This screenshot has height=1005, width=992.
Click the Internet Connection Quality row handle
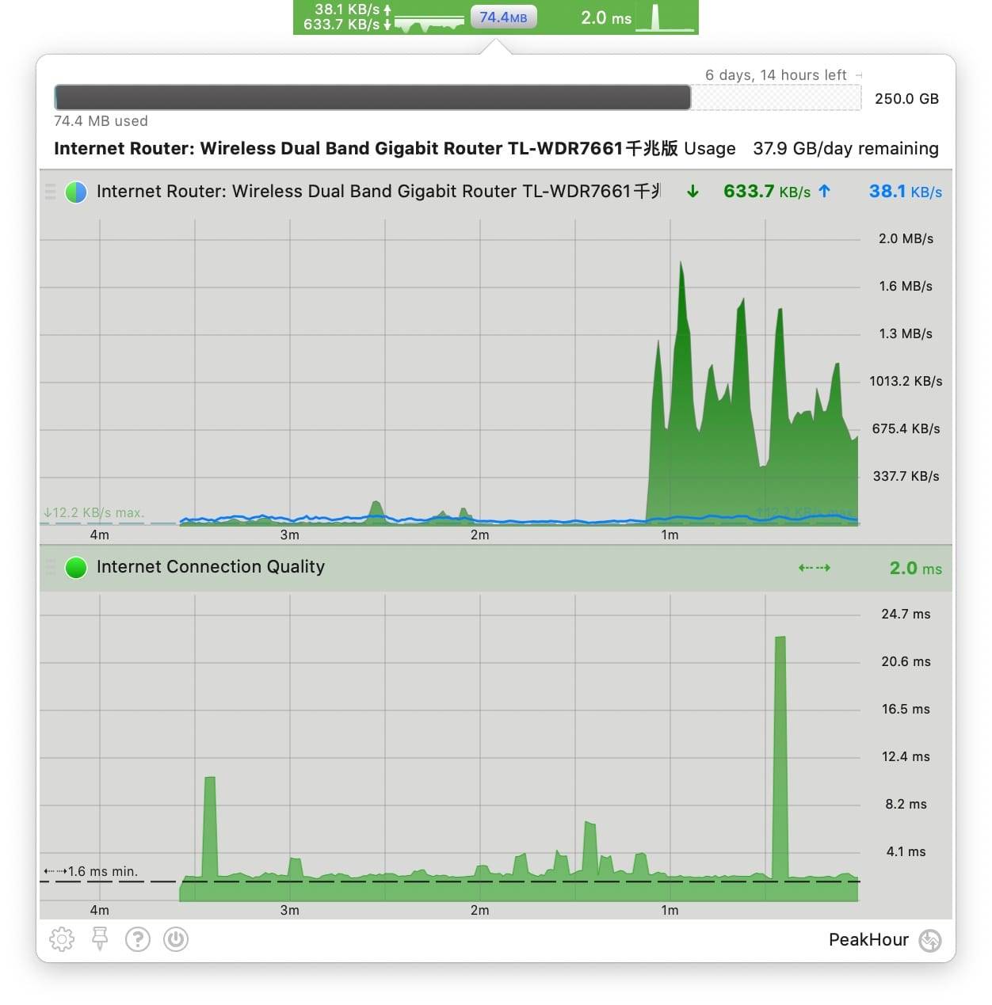(x=50, y=568)
